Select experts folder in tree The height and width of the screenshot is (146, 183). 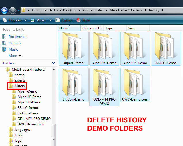tap(20, 80)
